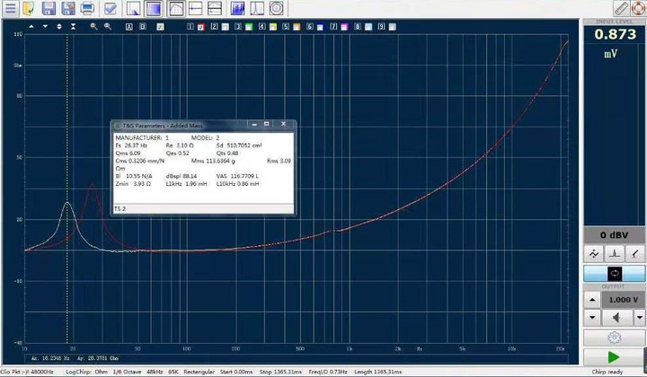Screen dimensions: 647x377
Task: Click the 0 dBV input range display
Action: click(614, 235)
